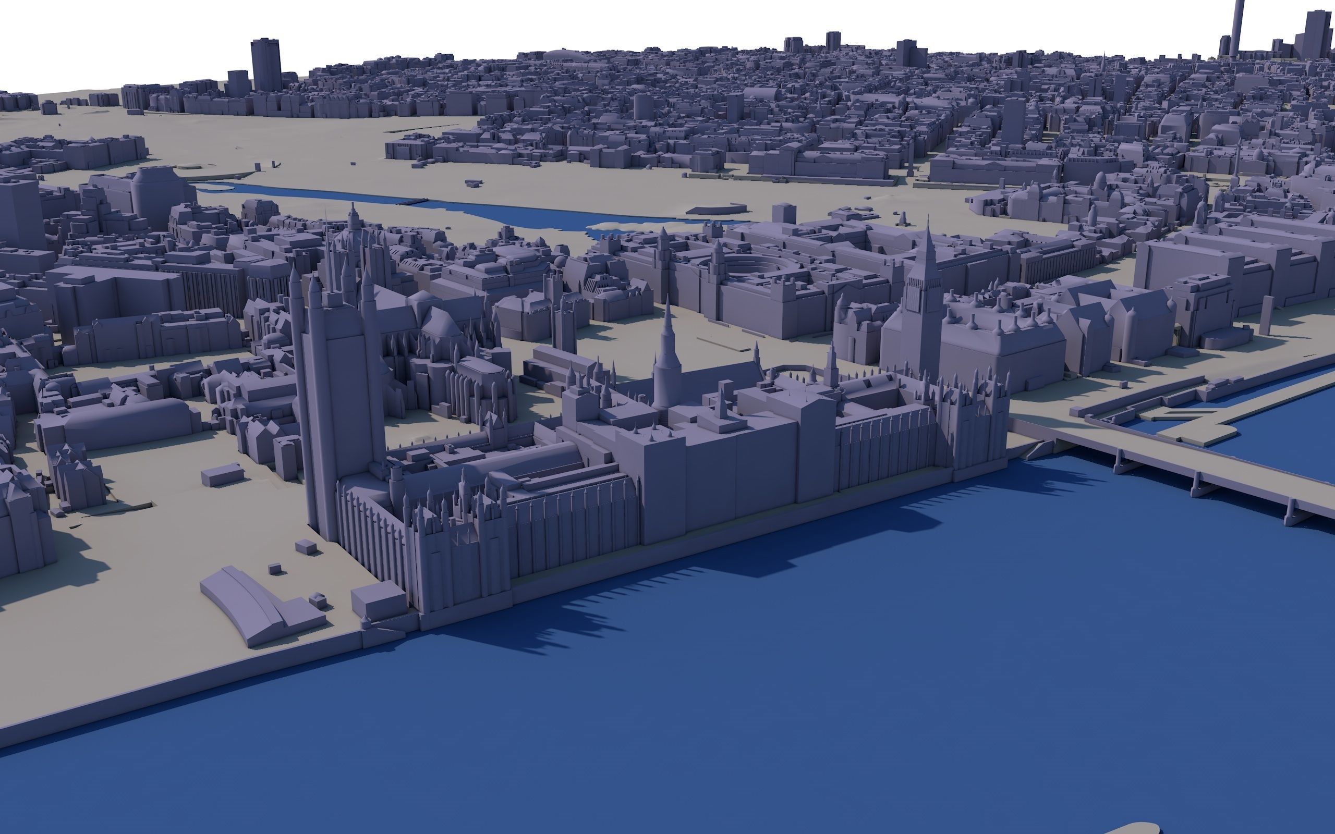
Task: Select the tall skyscraper on the top-left horizon
Action: (266, 65)
